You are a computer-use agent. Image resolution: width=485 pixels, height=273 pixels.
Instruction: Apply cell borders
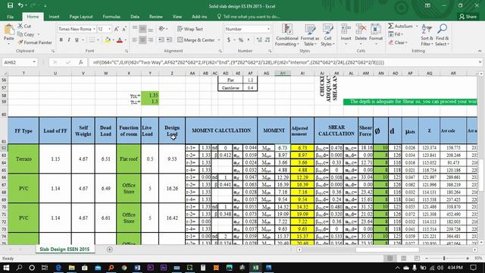click(x=92, y=40)
